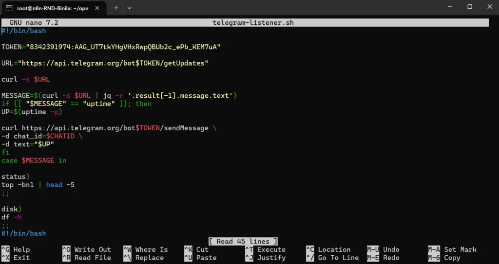This screenshot has height=264, width=499.
Task: Click the UP=$(uptime -p) line
Action: pyautogui.click(x=32, y=112)
